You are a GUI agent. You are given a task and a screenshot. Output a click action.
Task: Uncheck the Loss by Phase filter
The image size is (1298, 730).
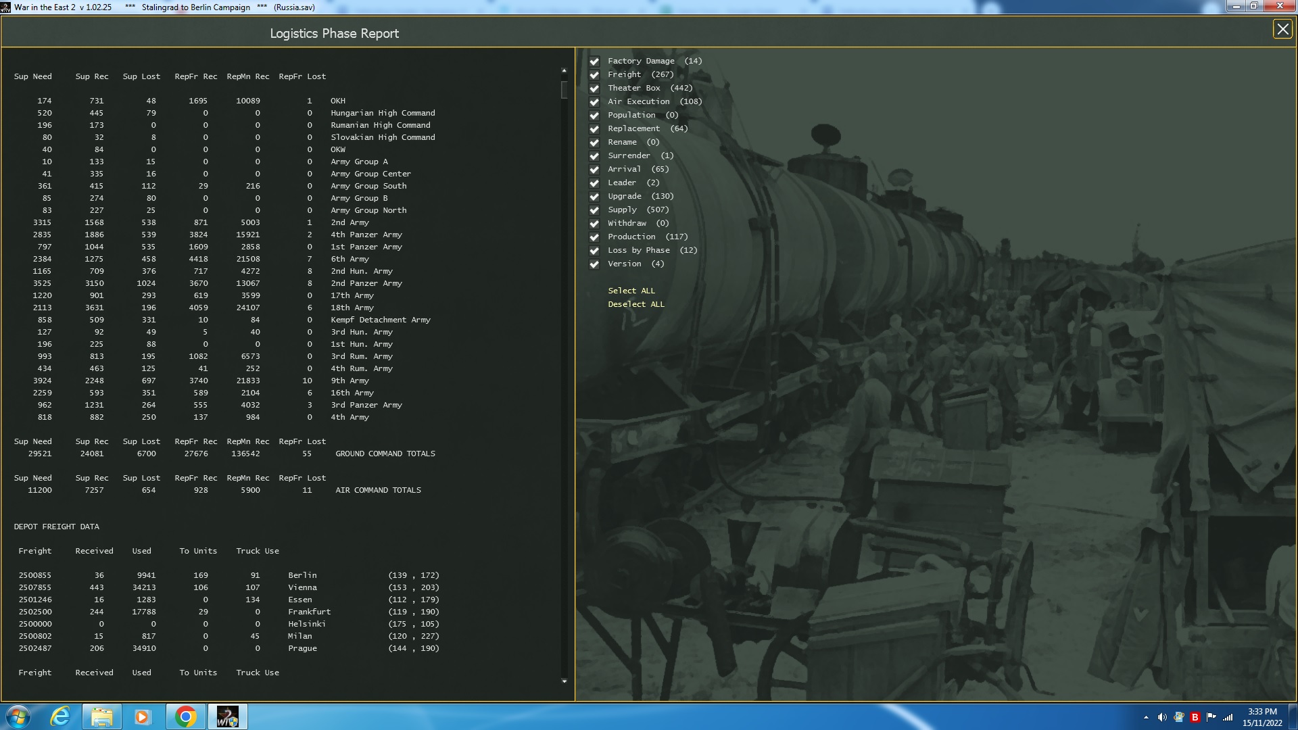[x=594, y=250]
